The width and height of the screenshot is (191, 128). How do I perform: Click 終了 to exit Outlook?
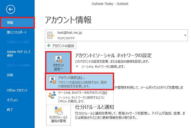[x=10, y=110]
